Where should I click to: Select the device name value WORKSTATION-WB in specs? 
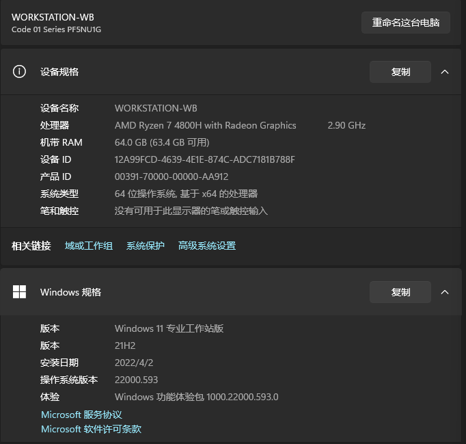point(156,108)
